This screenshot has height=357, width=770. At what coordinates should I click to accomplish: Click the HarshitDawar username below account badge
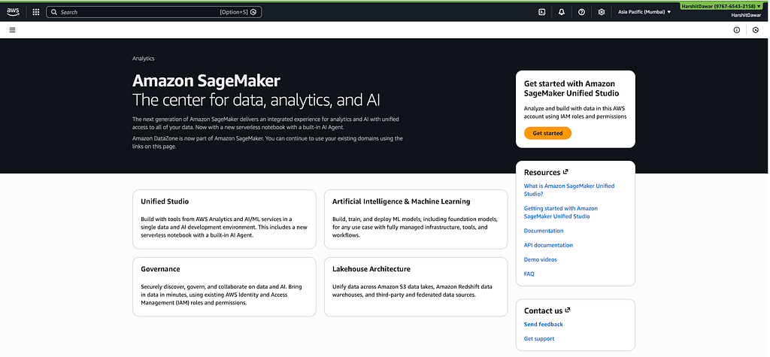[x=746, y=15]
